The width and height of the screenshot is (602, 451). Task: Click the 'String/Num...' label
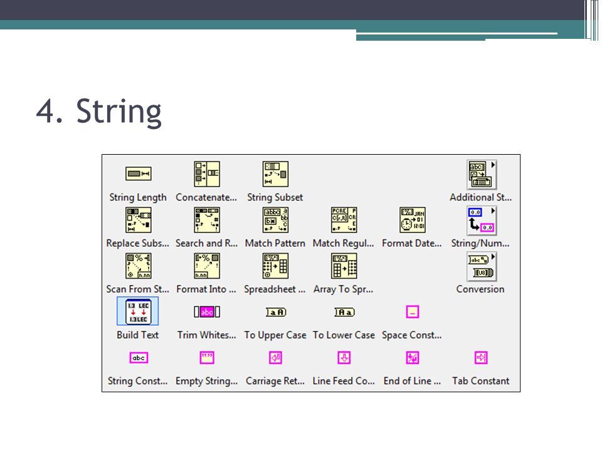480,244
